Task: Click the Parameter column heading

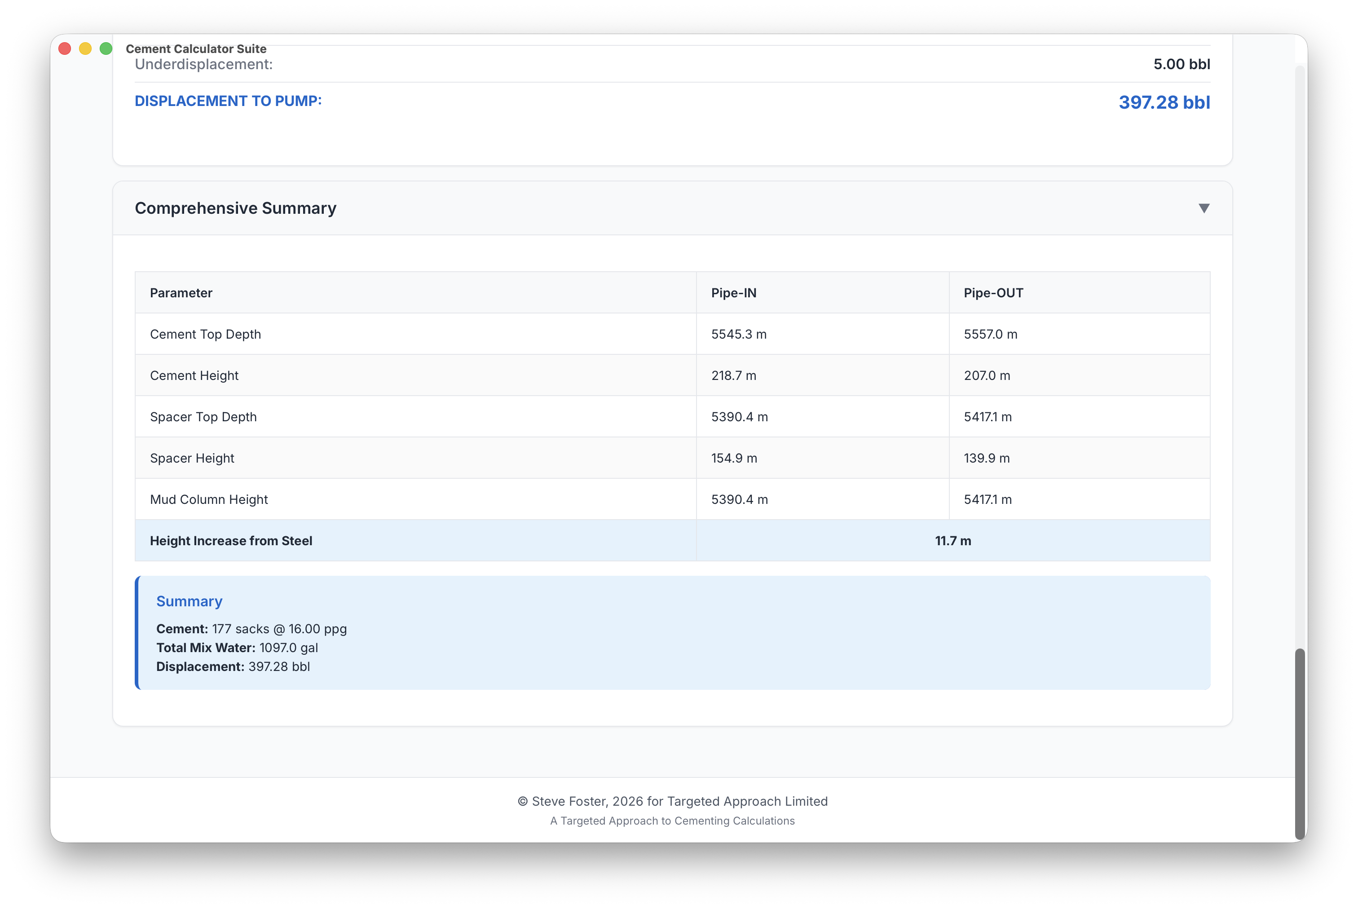Action: 181,293
